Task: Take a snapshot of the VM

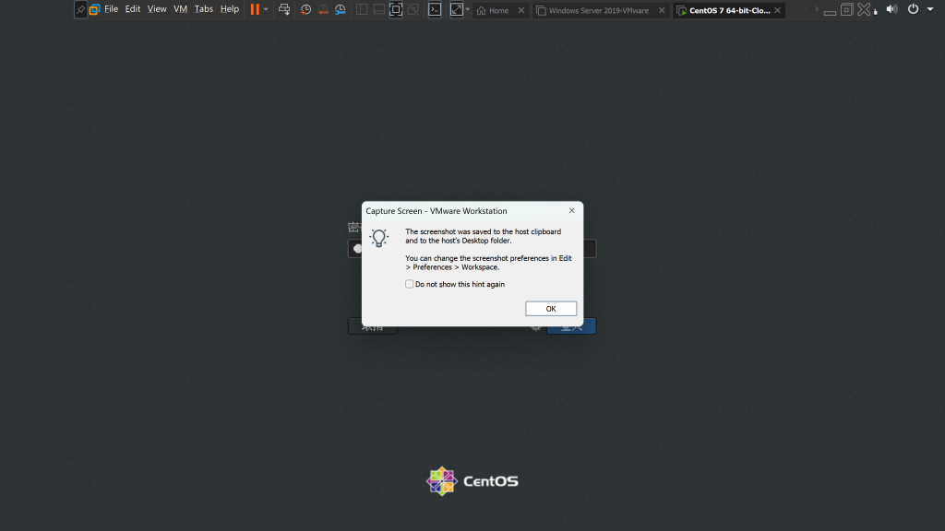Action: [305, 9]
